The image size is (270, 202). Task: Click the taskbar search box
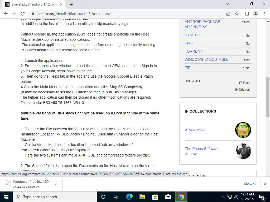(x=55, y=197)
